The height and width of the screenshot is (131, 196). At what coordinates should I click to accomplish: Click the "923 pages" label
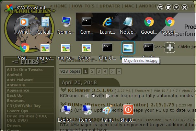click(70, 71)
